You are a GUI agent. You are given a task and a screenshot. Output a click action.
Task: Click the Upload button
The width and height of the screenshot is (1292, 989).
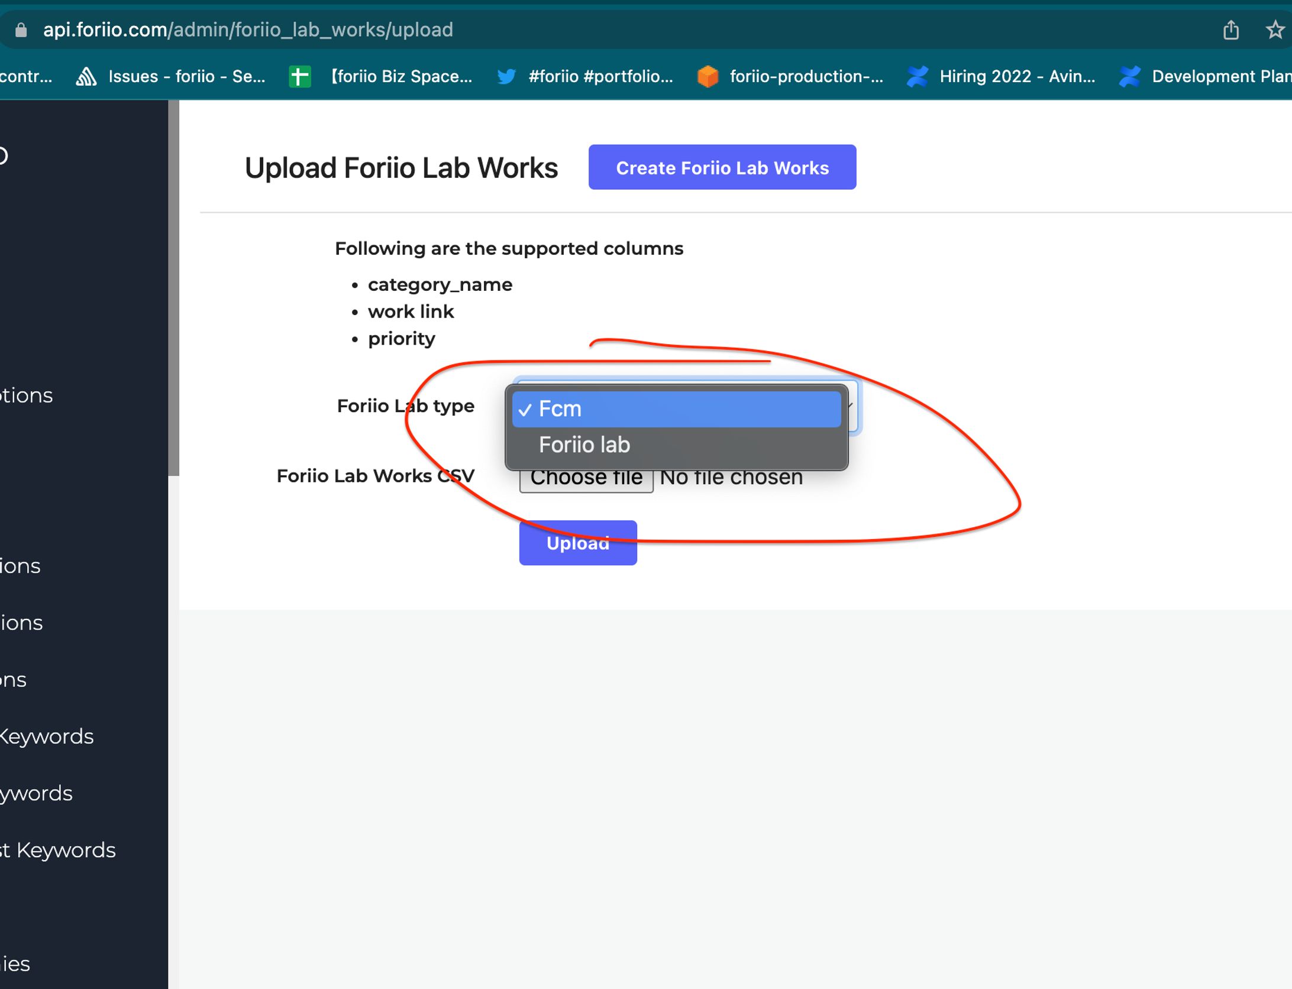(577, 543)
